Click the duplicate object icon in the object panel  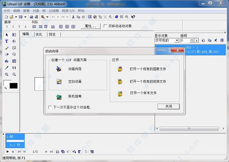coord(210,40)
